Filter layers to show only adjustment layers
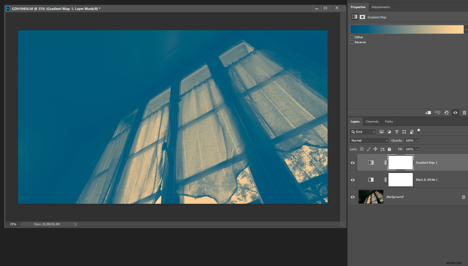Viewport: 468px width, 266px height. click(x=389, y=132)
